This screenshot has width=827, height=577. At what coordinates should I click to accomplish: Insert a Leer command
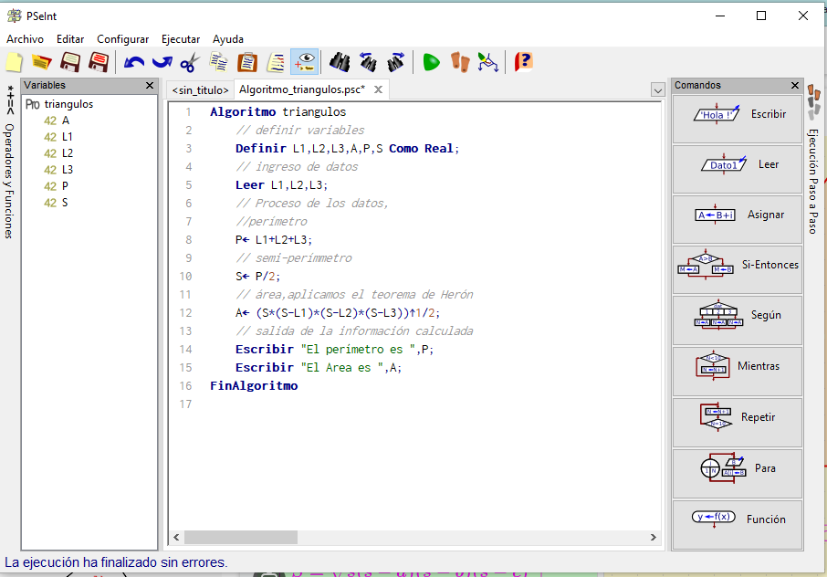pyautogui.click(x=738, y=168)
